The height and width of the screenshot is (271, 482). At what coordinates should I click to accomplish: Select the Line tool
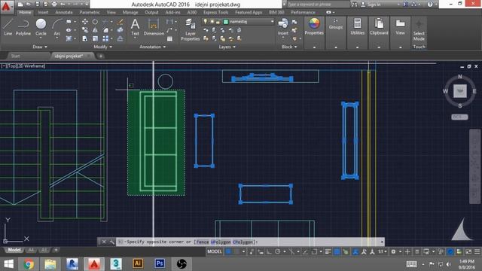coord(8,27)
